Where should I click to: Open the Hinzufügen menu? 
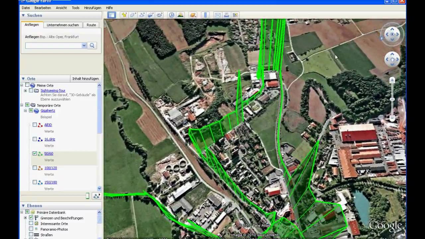[93, 8]
